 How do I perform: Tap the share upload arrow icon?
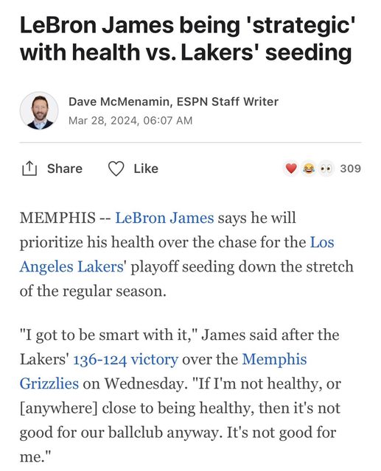(x=29, y=169)
